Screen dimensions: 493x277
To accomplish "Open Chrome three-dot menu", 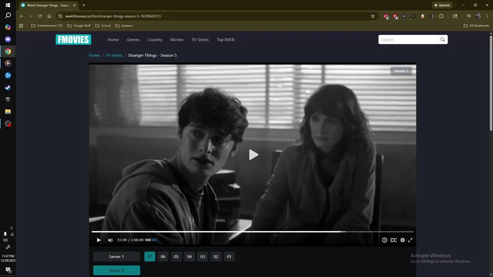I will (x=487, y=16).
